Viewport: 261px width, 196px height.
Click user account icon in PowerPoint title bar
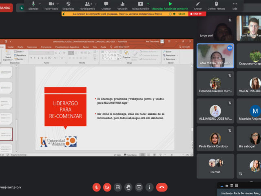(162, 42)
